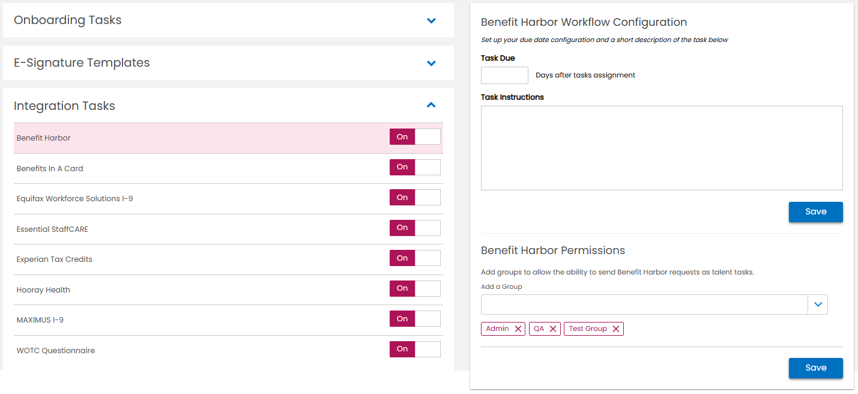Select the Benefit Harbor row label
This screenshot has height=394, width=858.
point(44,138)
